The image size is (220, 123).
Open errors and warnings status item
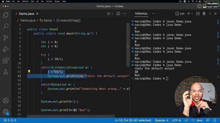[10, 120]
